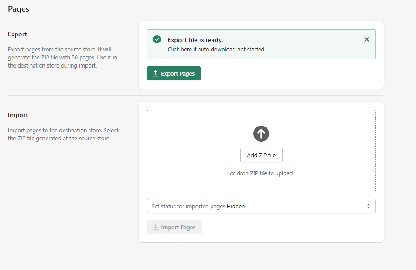
Task: Dismiss the export ready notification
Action: (x=366, y=39)
